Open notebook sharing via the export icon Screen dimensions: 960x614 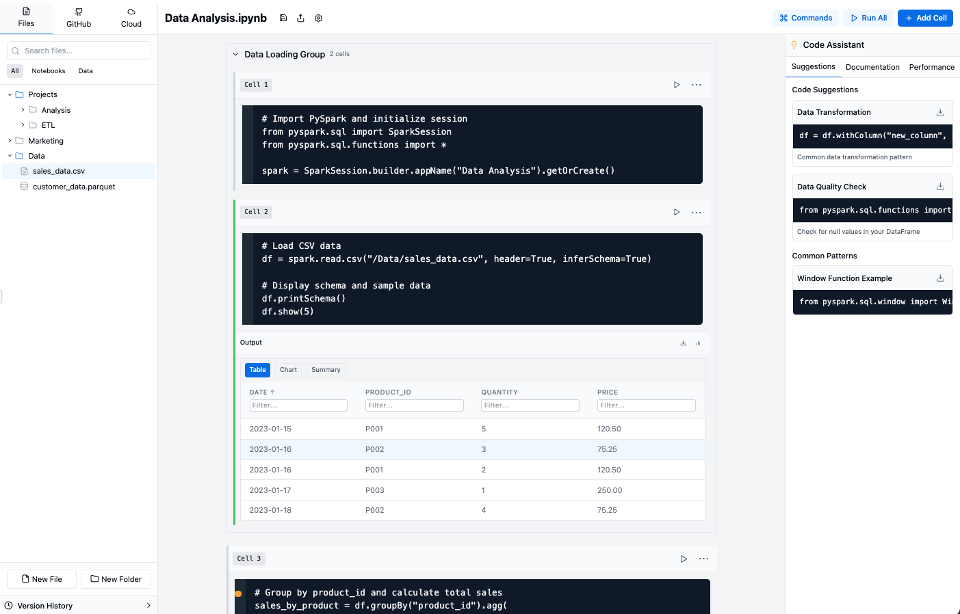[300, 18]
